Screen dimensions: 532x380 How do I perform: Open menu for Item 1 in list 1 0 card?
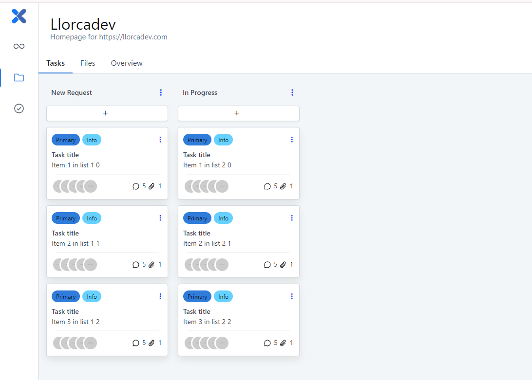click(x=160, y=140)
